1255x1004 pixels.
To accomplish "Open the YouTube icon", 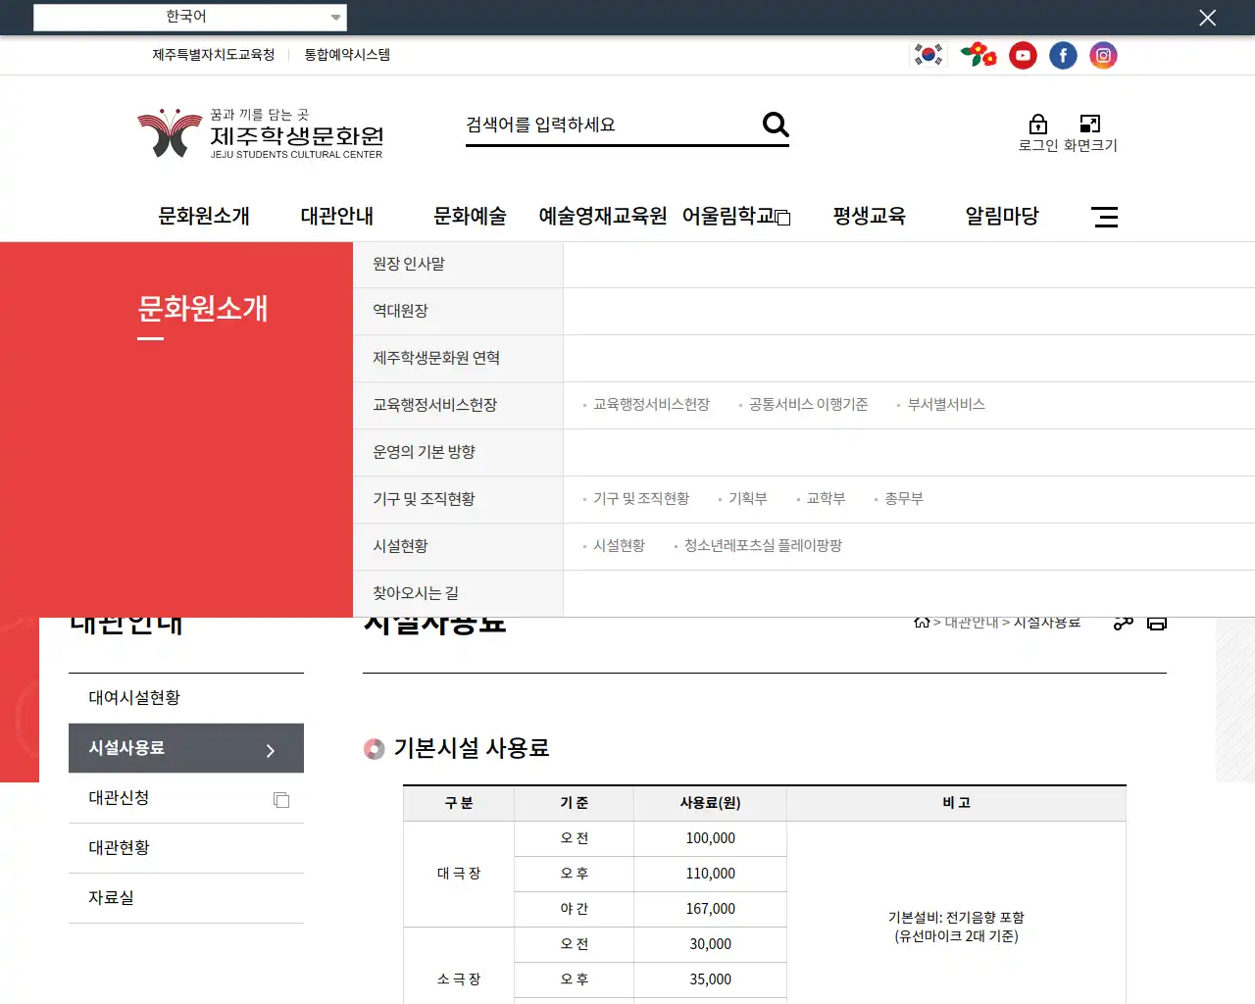I will [1023, 56].
